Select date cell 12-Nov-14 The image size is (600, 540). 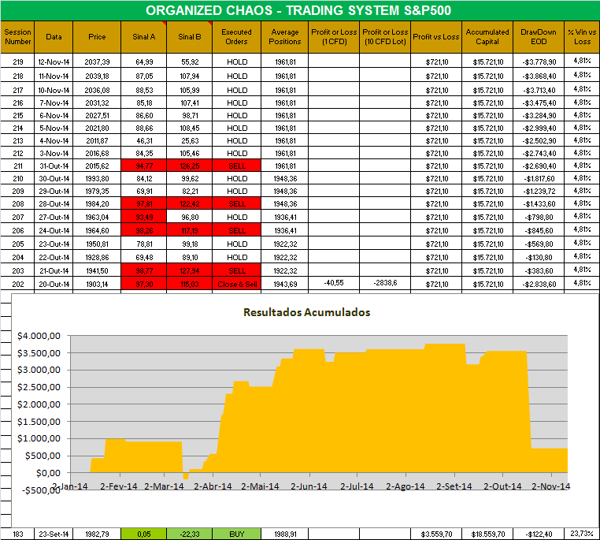pyautogui.click(x=54, y=61)
